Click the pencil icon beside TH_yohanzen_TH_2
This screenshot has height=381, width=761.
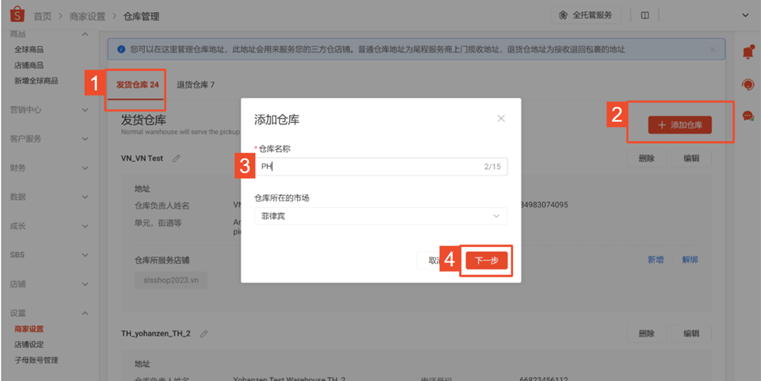click(204, 333)
